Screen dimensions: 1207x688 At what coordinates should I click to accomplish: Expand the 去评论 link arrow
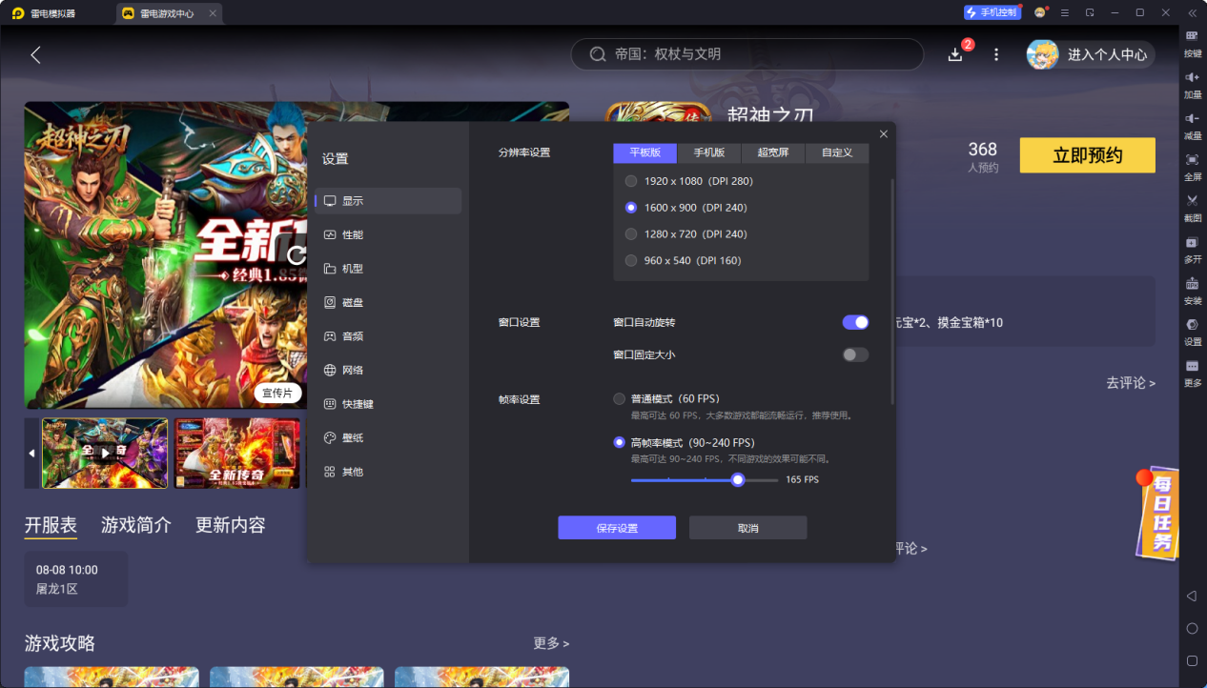click(1131, 383)
